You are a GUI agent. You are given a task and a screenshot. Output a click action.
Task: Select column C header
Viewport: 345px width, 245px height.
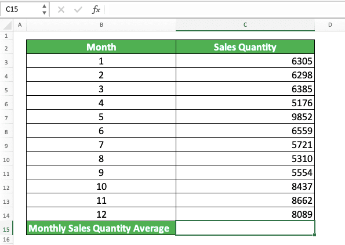pyautogui.click(x=245, y=25)
